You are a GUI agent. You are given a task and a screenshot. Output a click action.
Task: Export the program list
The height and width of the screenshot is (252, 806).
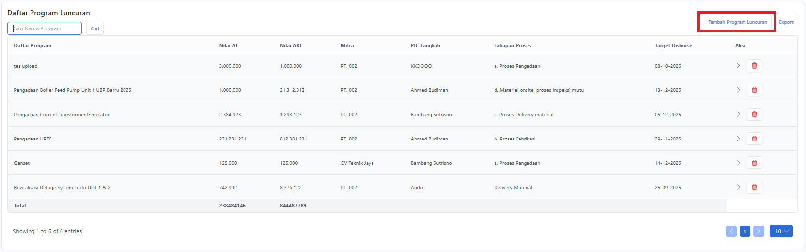click(786, 22)
